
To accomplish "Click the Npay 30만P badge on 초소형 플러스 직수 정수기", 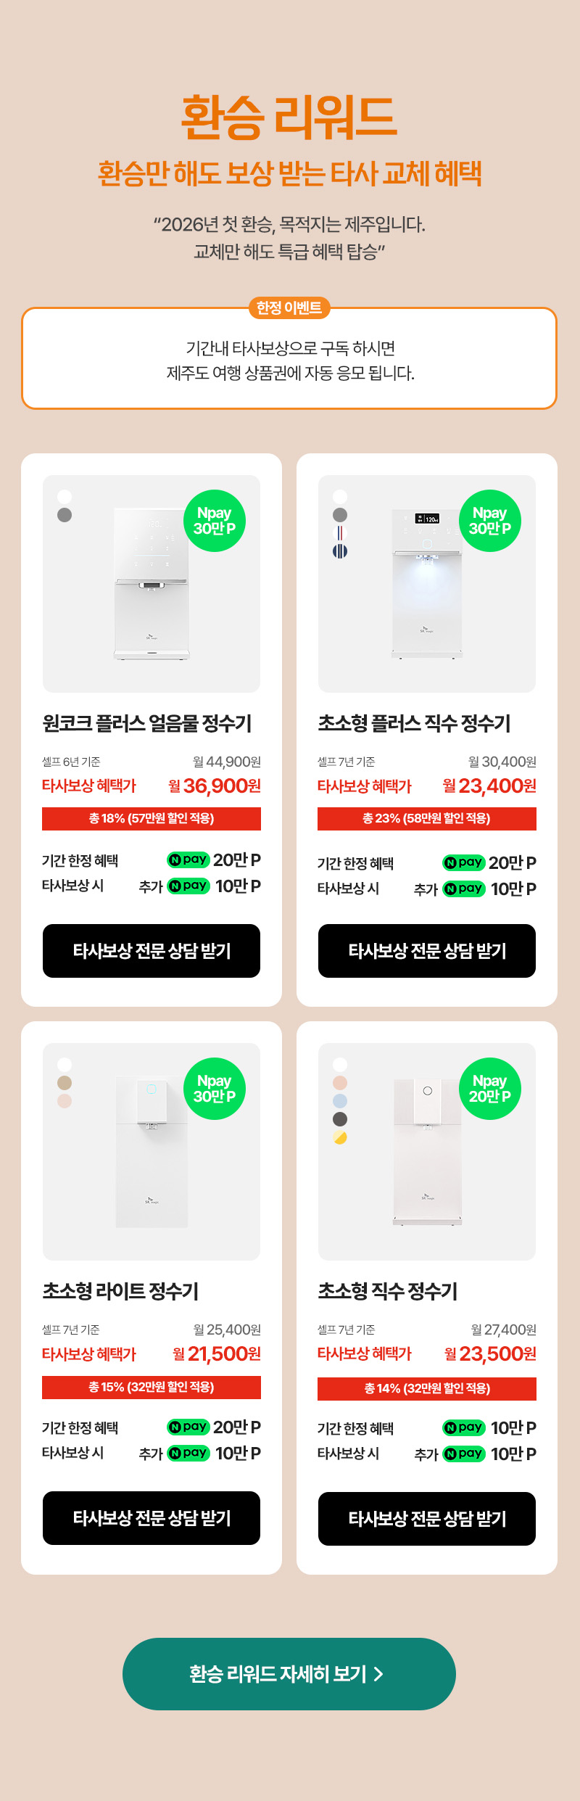I will point(490,521).
